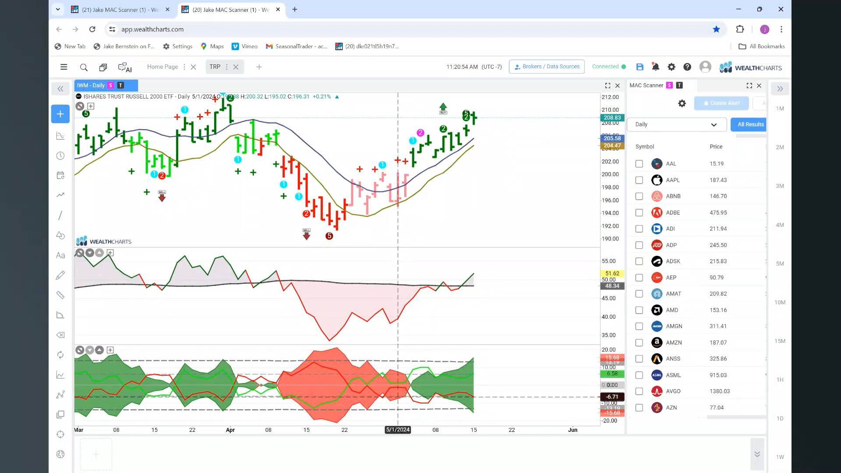The image size is (841, 473).
Task: Tick the AZN checkbox
Action: pyautogui.click(x=639, y=407)
